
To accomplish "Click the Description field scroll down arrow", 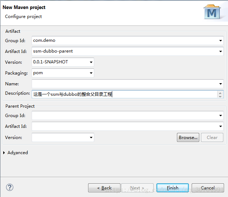I will pos(220,97).
